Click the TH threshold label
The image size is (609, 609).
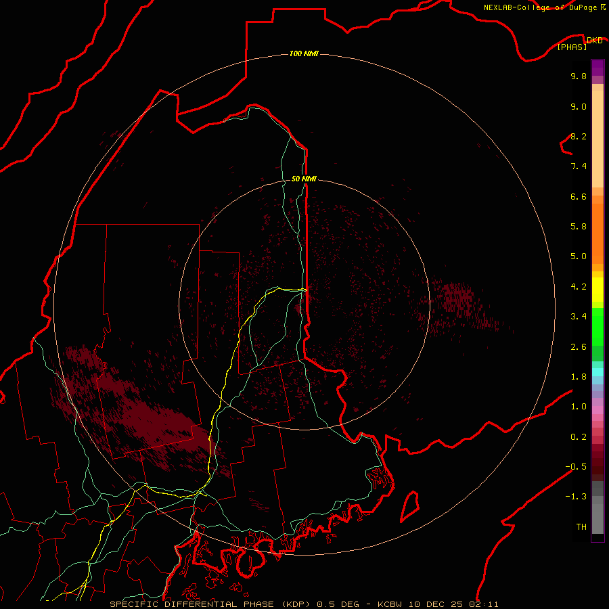pyautogui.click(x=581, y=527)
